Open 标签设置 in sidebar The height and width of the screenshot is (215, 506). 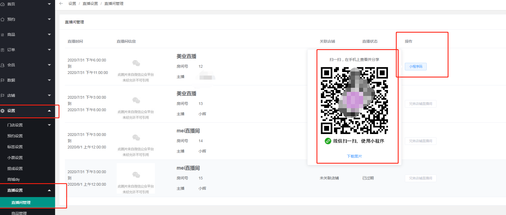[15, 147]
